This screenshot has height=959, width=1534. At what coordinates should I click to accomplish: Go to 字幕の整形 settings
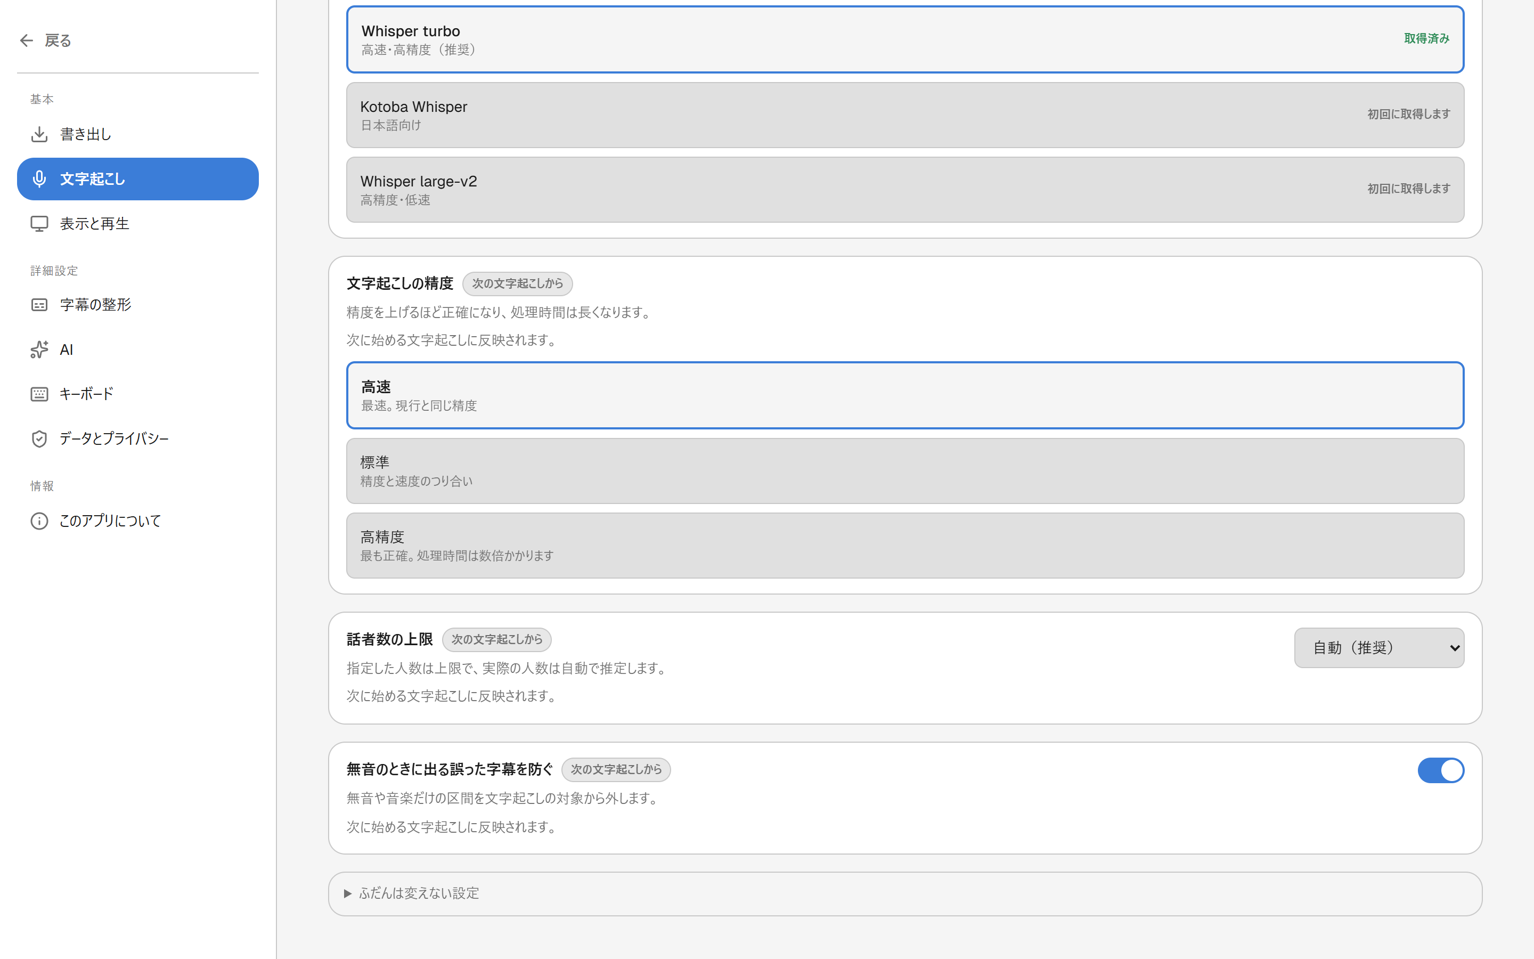[137, 305]
